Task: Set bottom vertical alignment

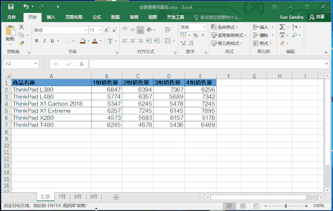Action: (140, 30)
